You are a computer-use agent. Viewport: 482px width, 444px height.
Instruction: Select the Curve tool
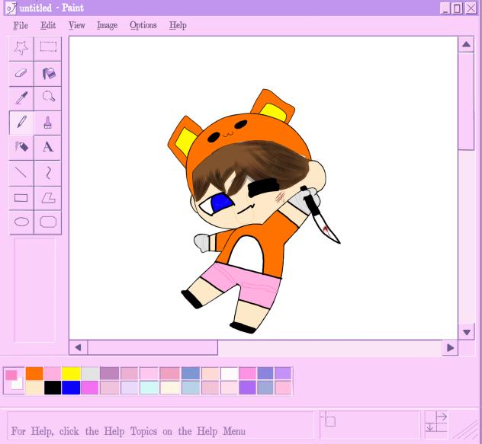[48, 173]
